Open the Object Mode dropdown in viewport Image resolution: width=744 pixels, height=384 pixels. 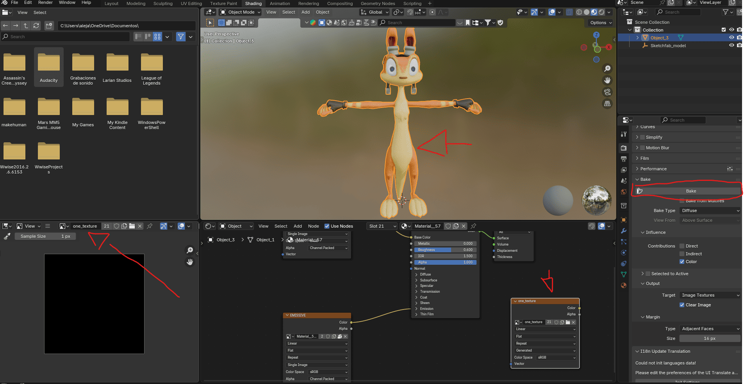tap(240, 12)
